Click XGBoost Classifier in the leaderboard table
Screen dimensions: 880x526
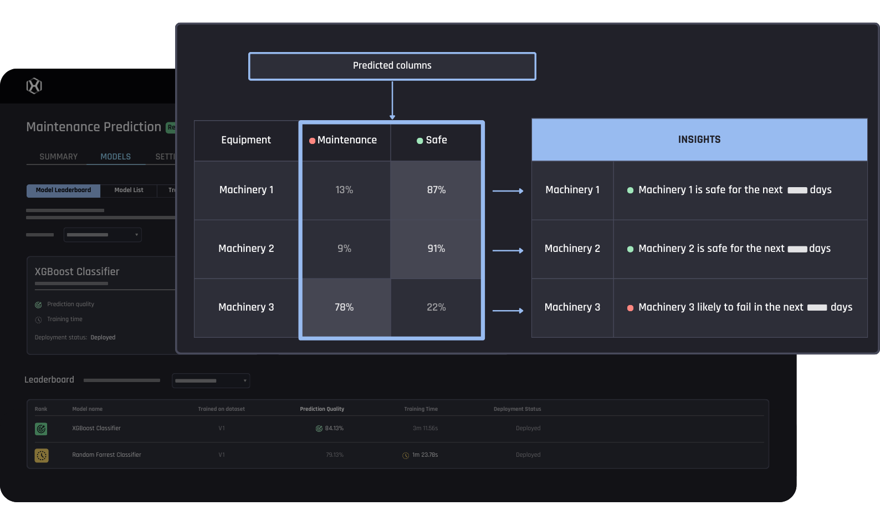(96, 429)
